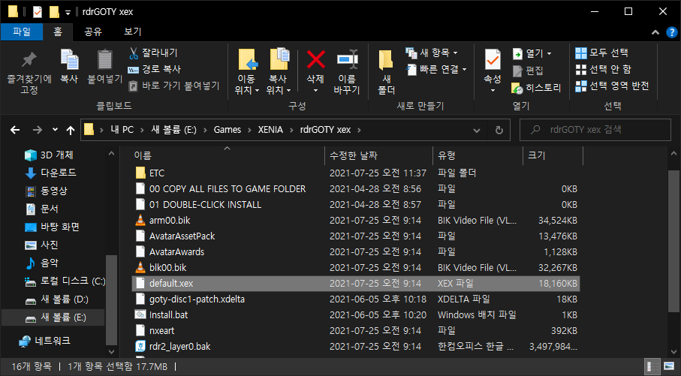Click the 속성 (Properties) icon

coord(493,61)
